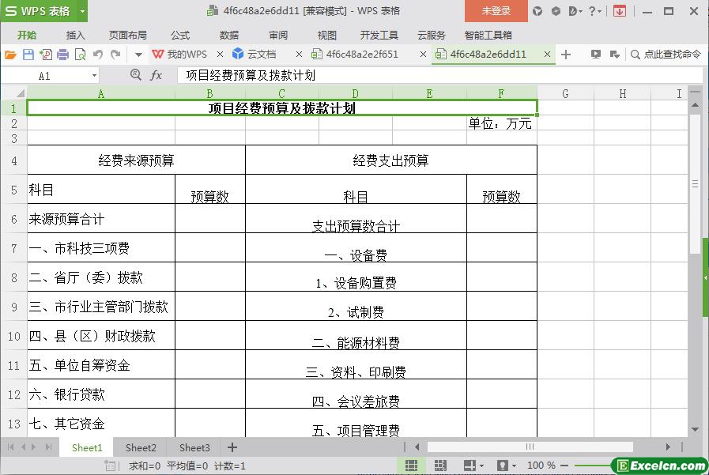Click the 未登录 login button
Image resolution: width=709 pixels, height=475 pixels.
[x=496, y=11]
